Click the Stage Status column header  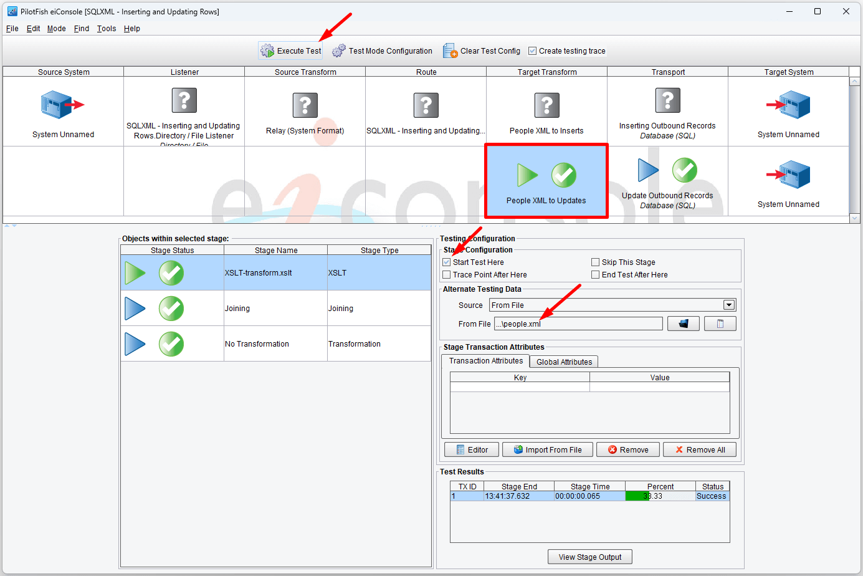[173, 251]
